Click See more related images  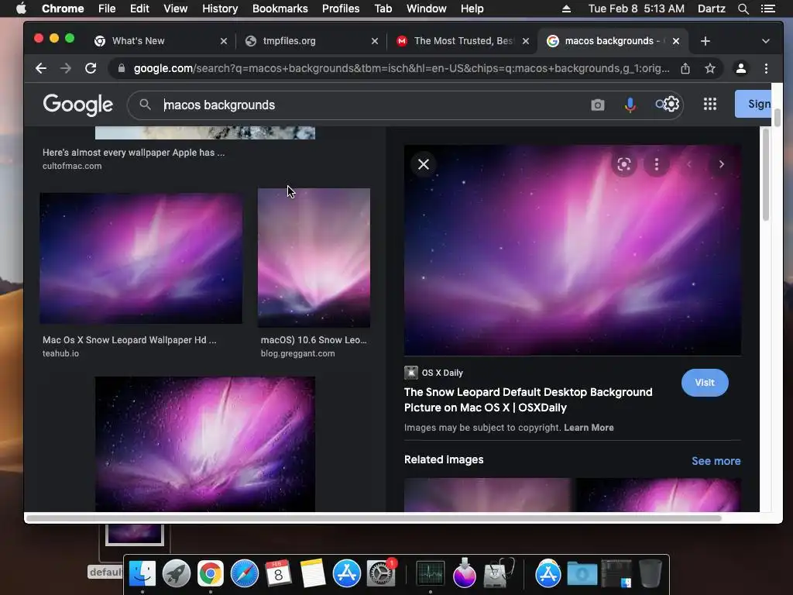(716, 461)
